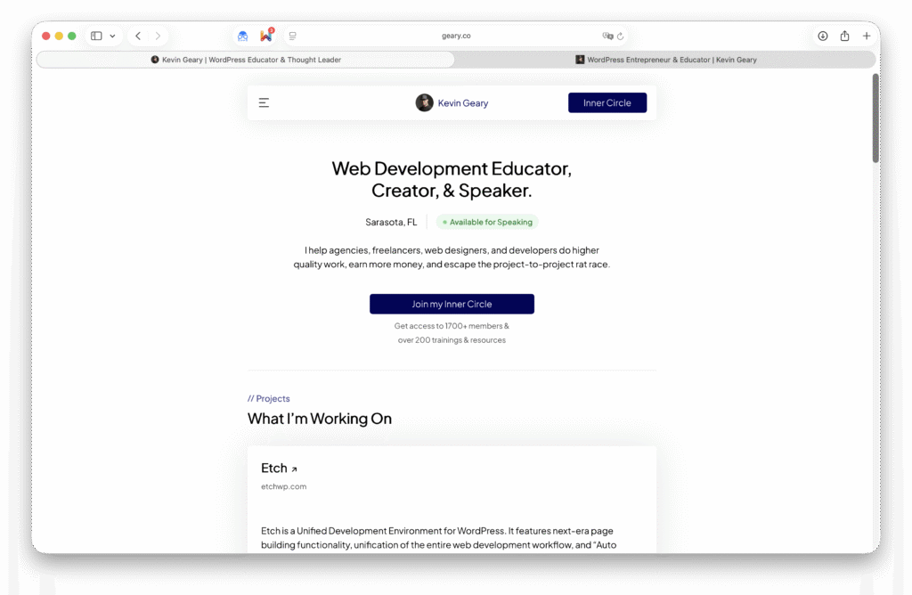Add a new tab with plus button

(x=866, y=36)
